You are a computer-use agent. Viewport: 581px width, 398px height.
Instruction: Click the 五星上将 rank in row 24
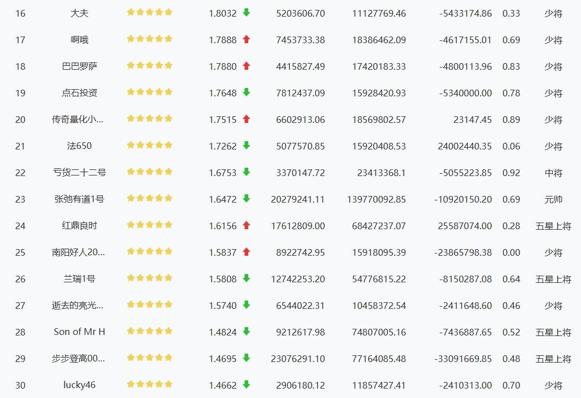click(553, 226)
